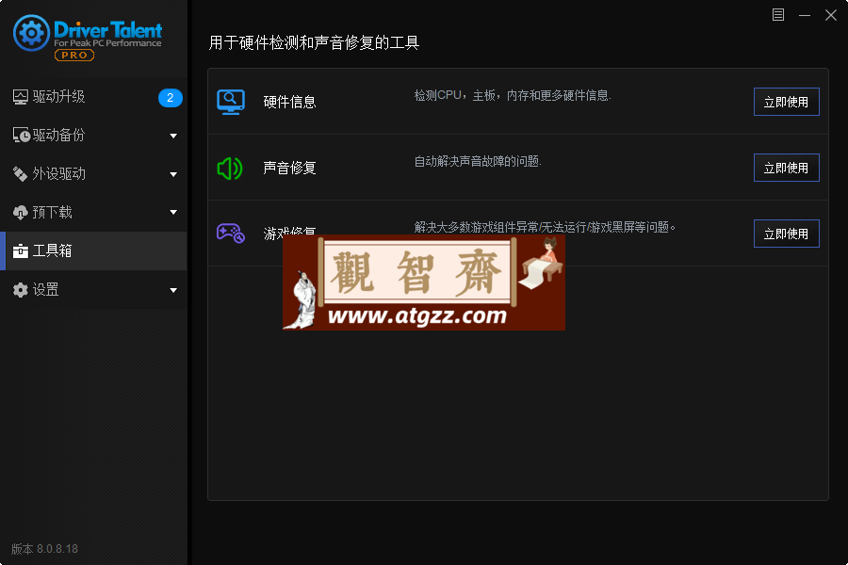848x565 pixels.
Task: Open 设置 from the sidebar
Action: pos(93,290)
